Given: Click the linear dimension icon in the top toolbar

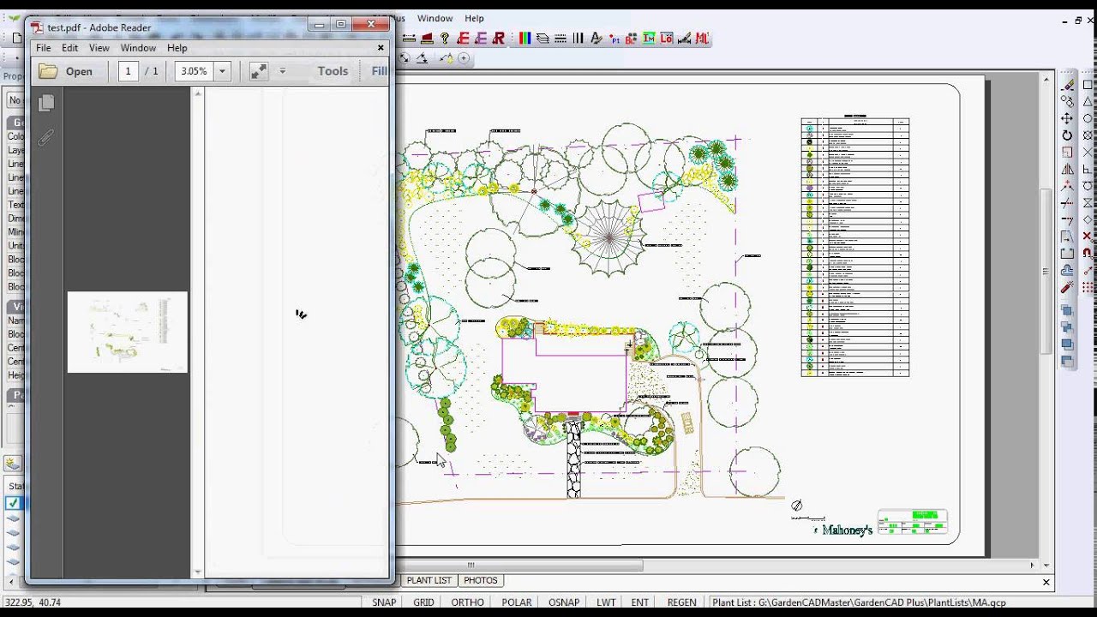Looking at the screenshot, I should point(409,39).
